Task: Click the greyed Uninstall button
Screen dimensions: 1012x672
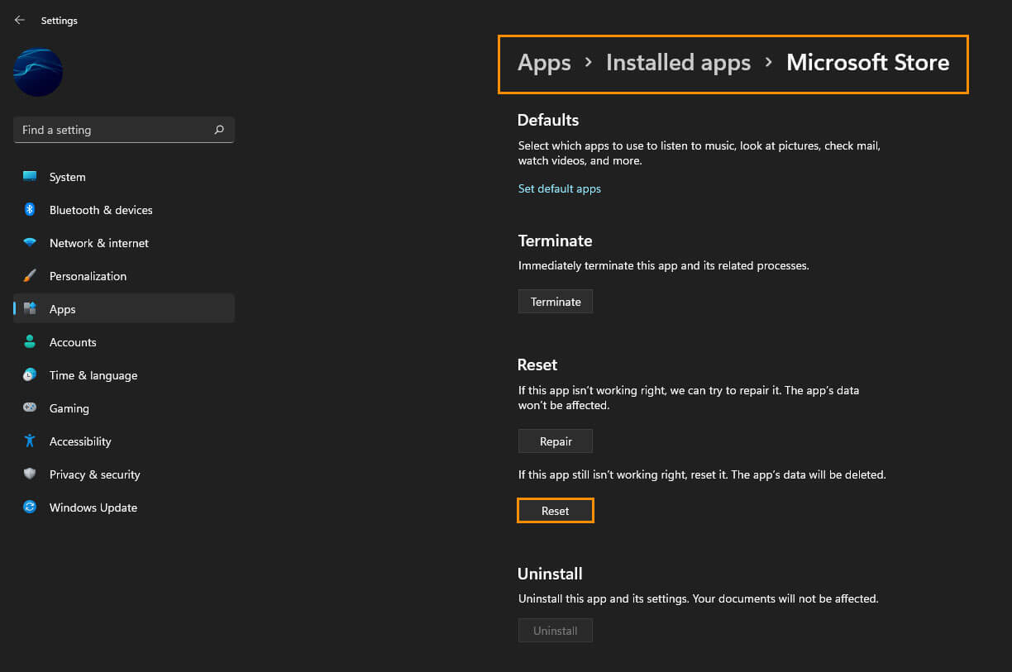Action: [556, 631]
